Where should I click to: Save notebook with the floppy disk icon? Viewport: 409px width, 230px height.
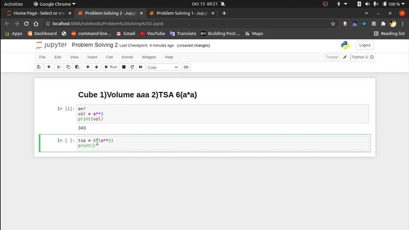point(38,67)
